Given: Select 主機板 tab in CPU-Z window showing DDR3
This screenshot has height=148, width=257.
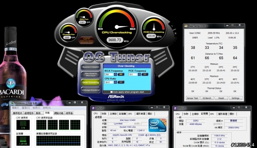Looking at the screenshot, I should [x=195, y=114].
